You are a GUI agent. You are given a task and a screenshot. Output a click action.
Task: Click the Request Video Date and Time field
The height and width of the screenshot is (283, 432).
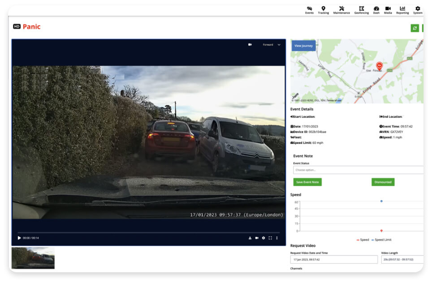tap(334, 260)
